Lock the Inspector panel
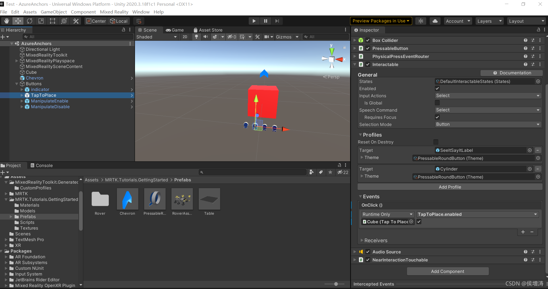The image size is (548, 289). (539, 30)
